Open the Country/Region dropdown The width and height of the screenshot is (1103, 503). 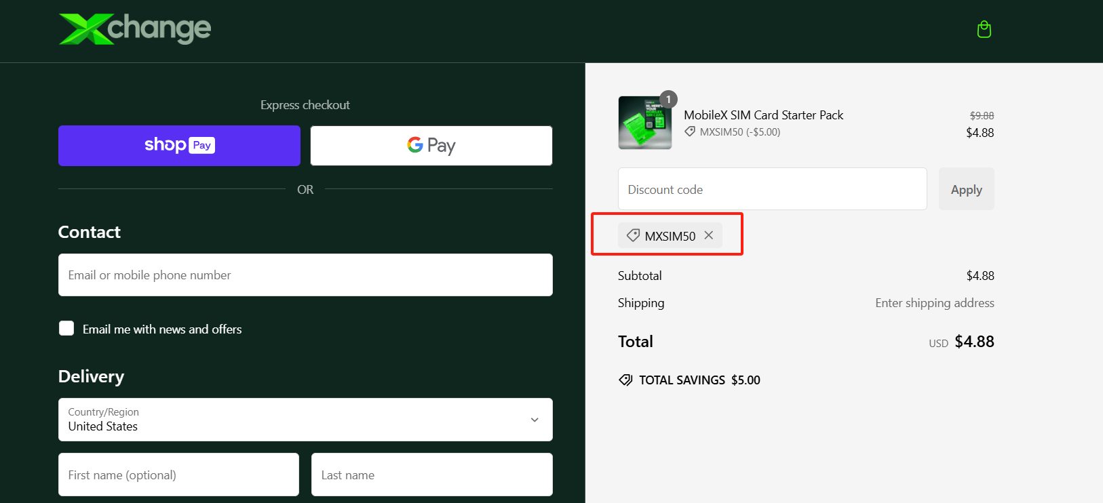pyautogui.click(x=305, y=420)
